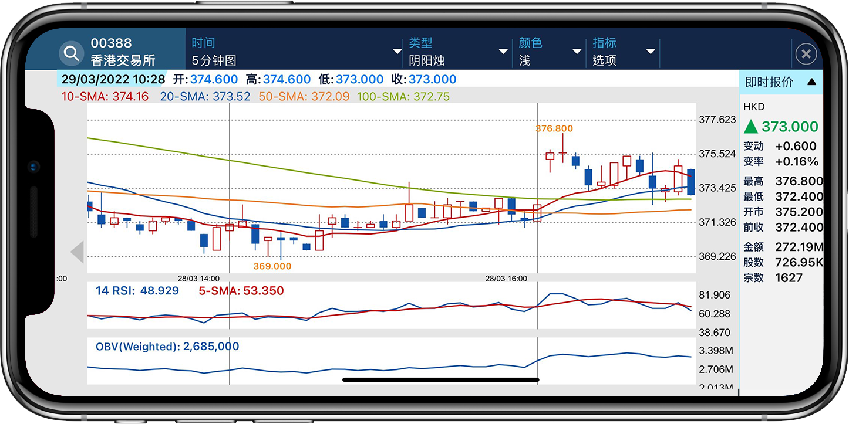Screen dimensions: 849x424
Task: Collapse the 即时报价 panel triangle
Action: (811, 82)
